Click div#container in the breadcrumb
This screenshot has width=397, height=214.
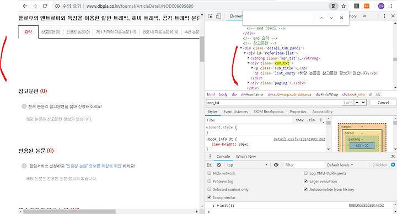(x=253, y=94)
